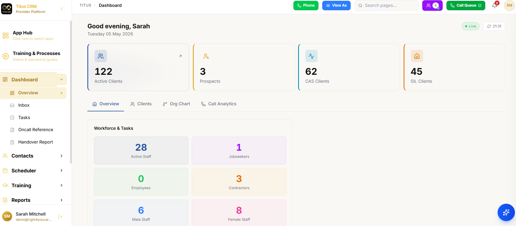The width and height of the screenshot is (516, 226).
Task: Click the Oncall Reference document icon
Action: [12, 130]
